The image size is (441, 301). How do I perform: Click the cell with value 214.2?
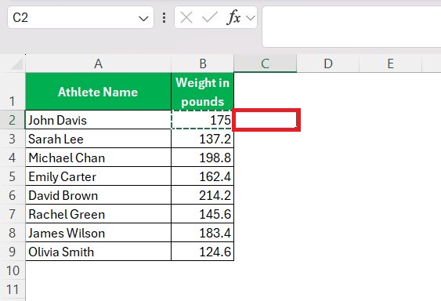[203, 195]
